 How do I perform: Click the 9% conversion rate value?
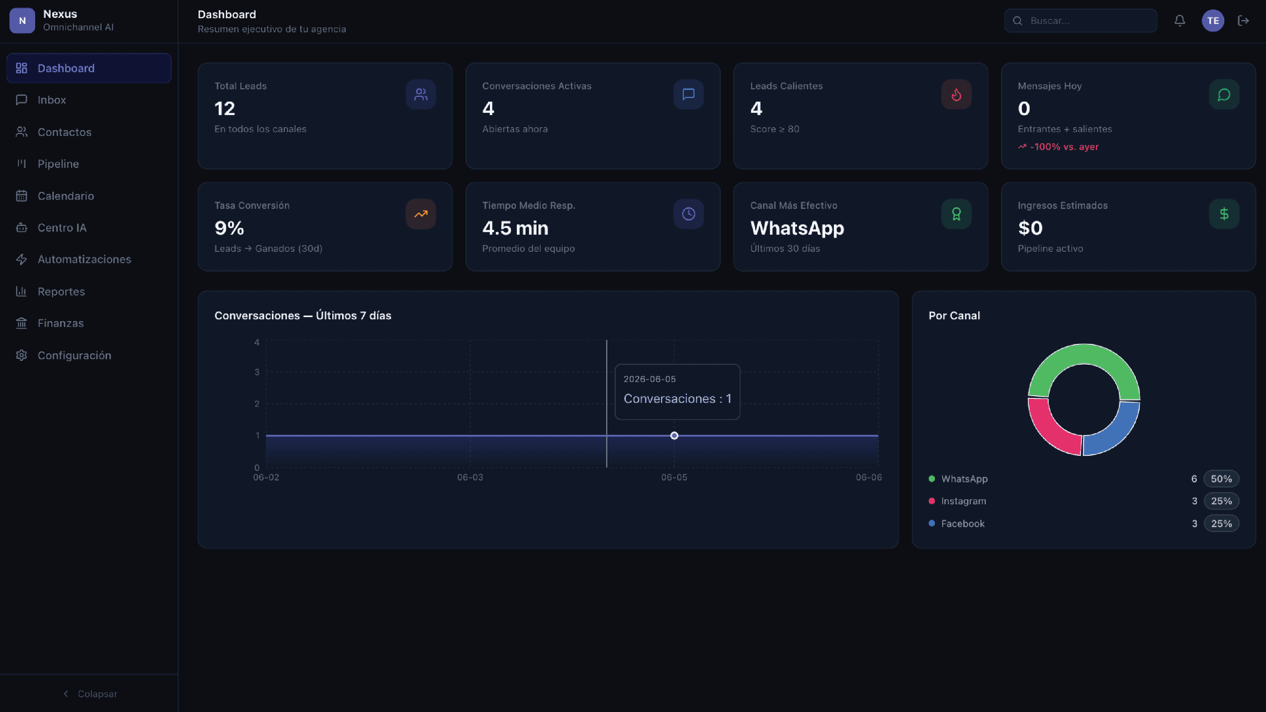click(229, 227)
